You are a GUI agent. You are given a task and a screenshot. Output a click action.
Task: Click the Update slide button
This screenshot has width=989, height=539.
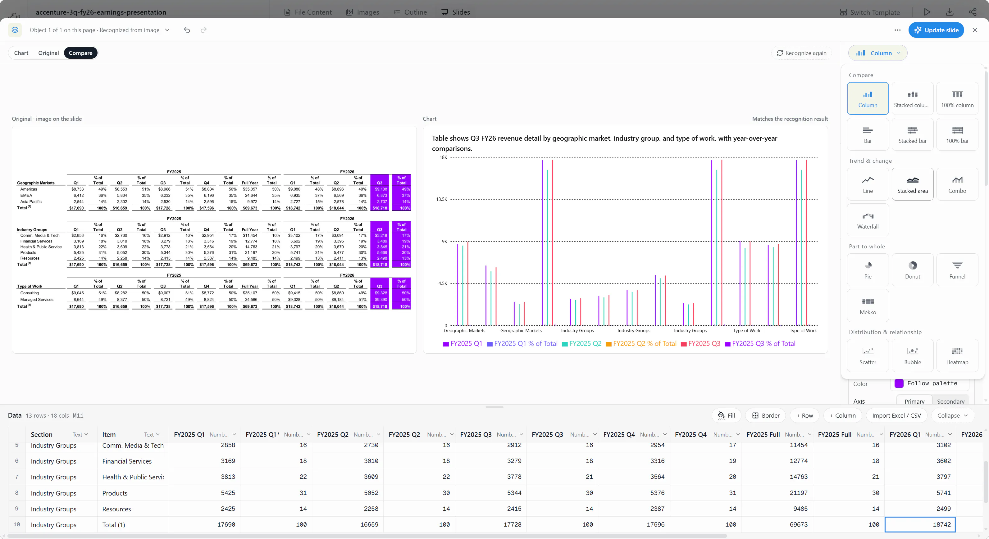click(936, 30)
